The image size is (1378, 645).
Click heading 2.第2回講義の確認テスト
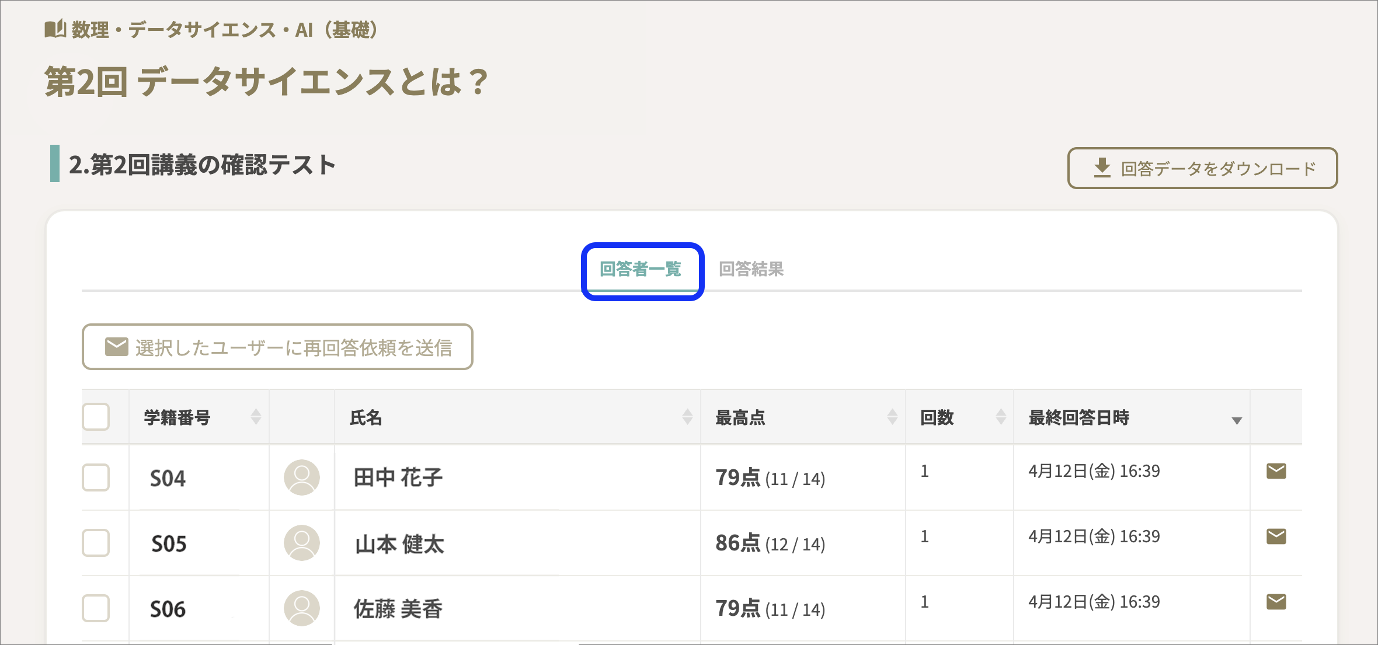click(202, 165)
